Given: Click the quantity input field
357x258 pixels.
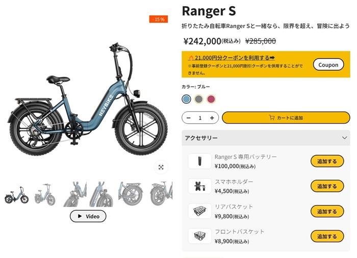Looking at the screenshot, I should (x=200, y=118).
